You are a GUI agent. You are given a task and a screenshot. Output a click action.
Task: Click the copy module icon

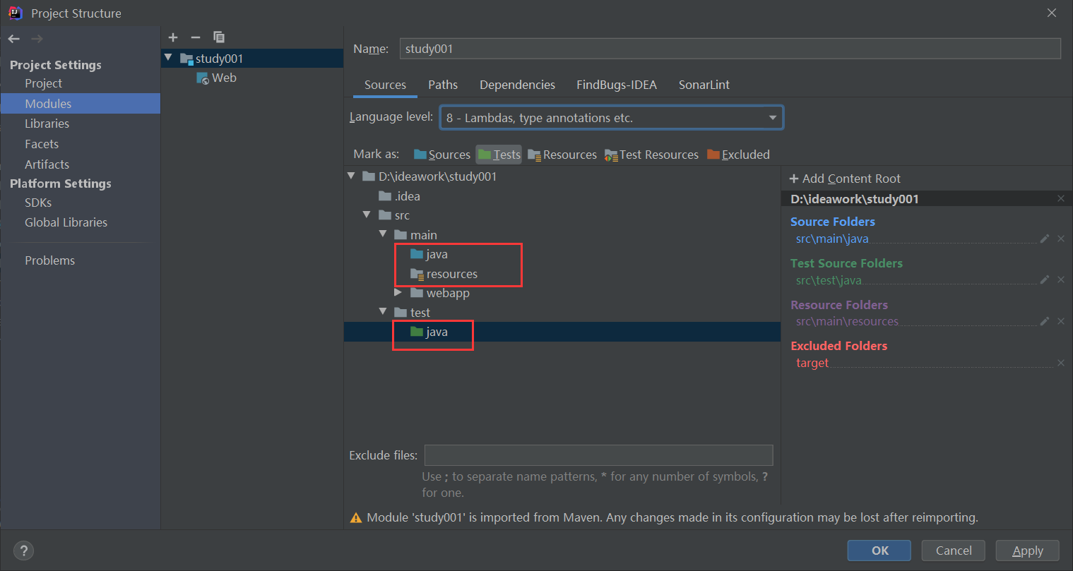(x=219, y=37)
